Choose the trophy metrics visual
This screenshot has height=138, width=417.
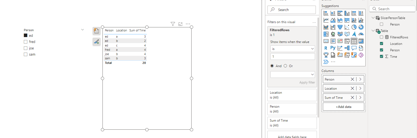click(326, 55)
